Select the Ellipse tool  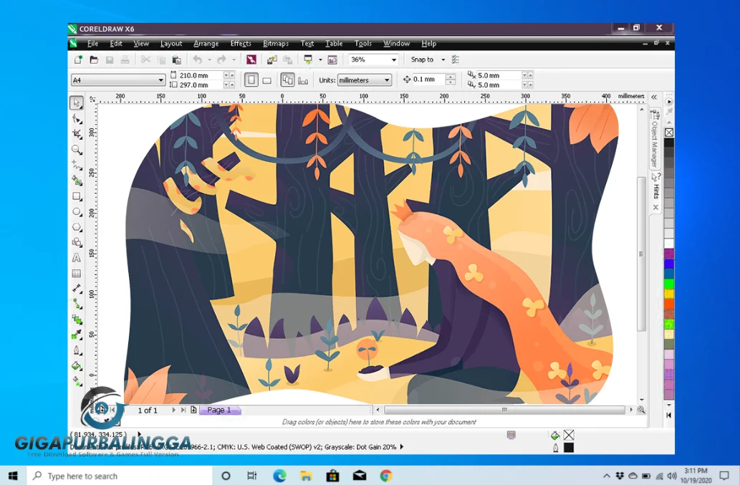click(77, 211)
